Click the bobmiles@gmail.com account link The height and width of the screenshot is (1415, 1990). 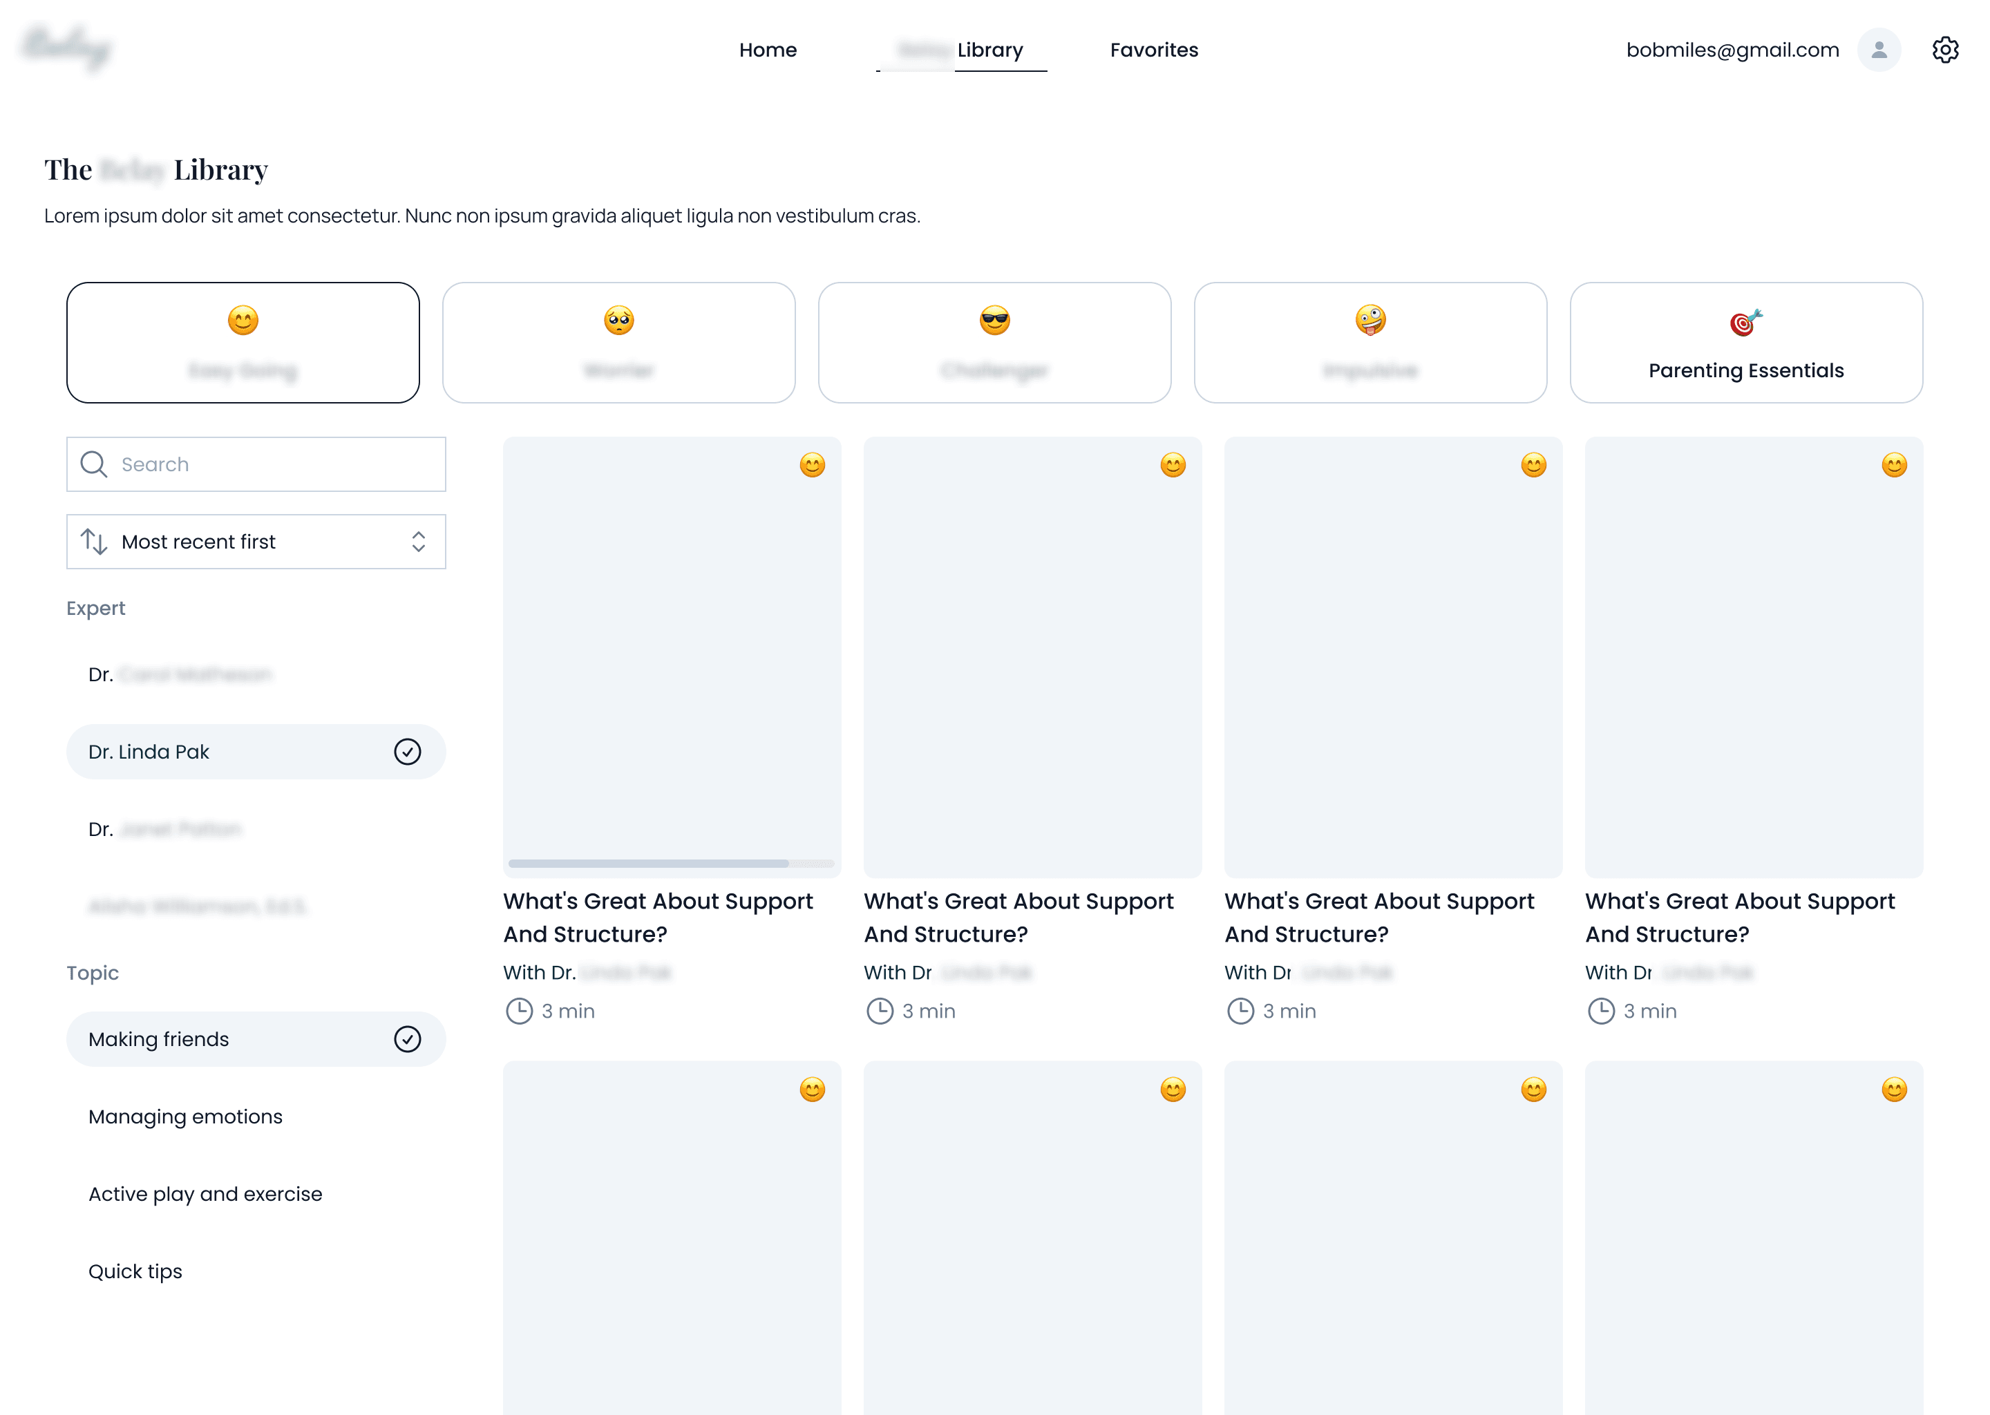pos(1732,50)
